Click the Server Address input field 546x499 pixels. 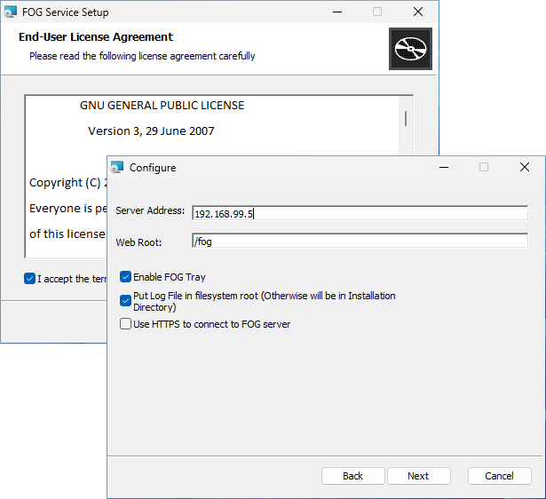360,213
